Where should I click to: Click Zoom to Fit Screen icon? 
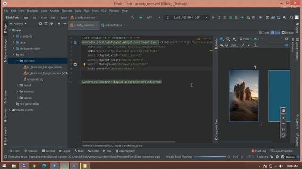pos(283,135)
